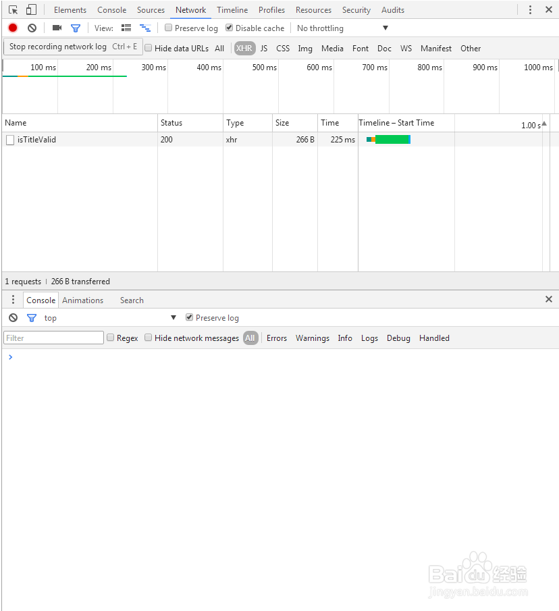Image resolution: width=559 pixels, height=611 pixels.
Task: Select drawer Console tab
Action: pos(41,300)
